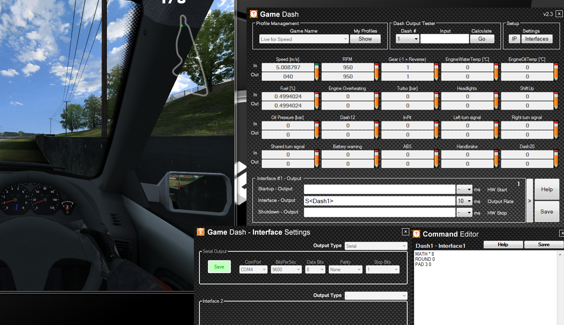Click the pencil icon beside Headlights
The height and width of the screenshot is (325, 564).
[496, 101]
